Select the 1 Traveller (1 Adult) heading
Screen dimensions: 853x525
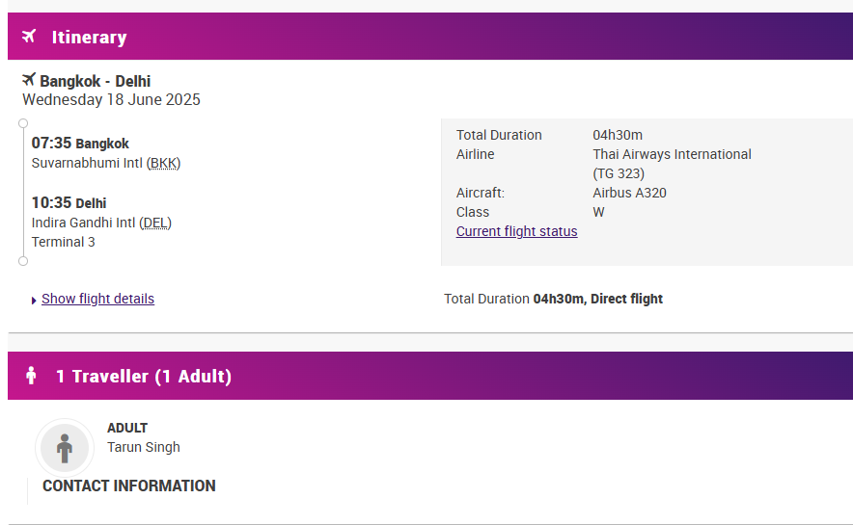click(x=144, y=376)
